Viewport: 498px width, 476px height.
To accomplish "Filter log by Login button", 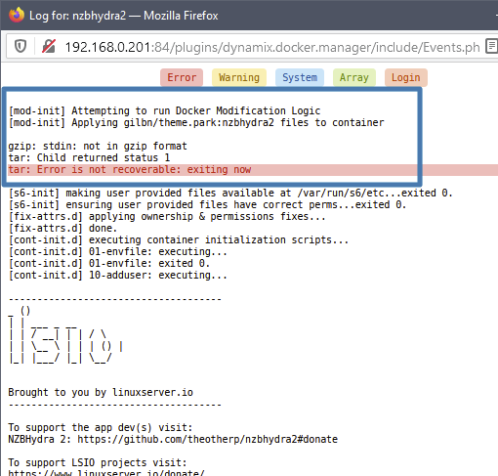I will [x=406, y=77].
